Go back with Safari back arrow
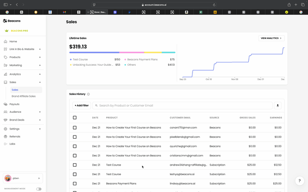Screen dimensions: 308x192 (17, 4)
